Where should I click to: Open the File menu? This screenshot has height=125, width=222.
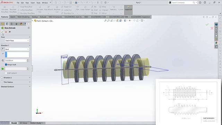pyautogui.click(x=18, y=3)
